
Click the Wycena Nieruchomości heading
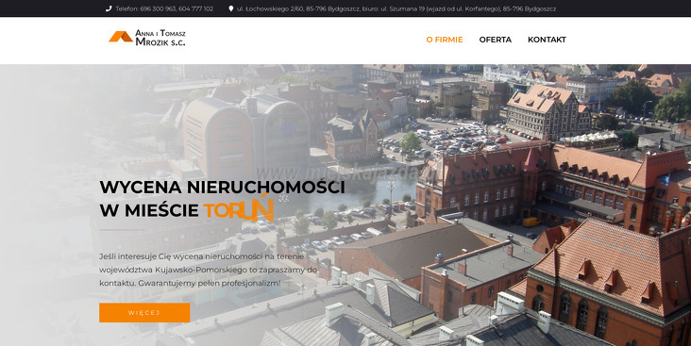(222, 187)
